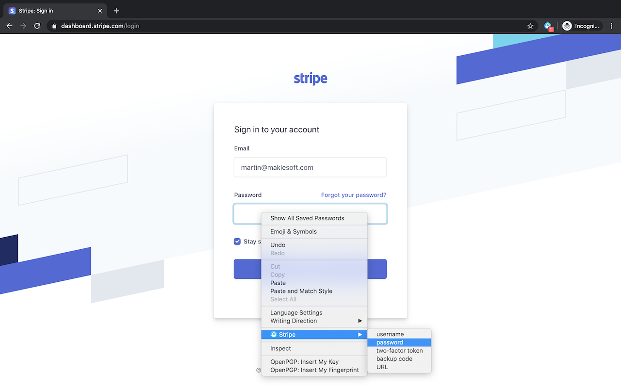Open the password manager extension icon
This screenshot has width=621, height=388.
point(548,26)
